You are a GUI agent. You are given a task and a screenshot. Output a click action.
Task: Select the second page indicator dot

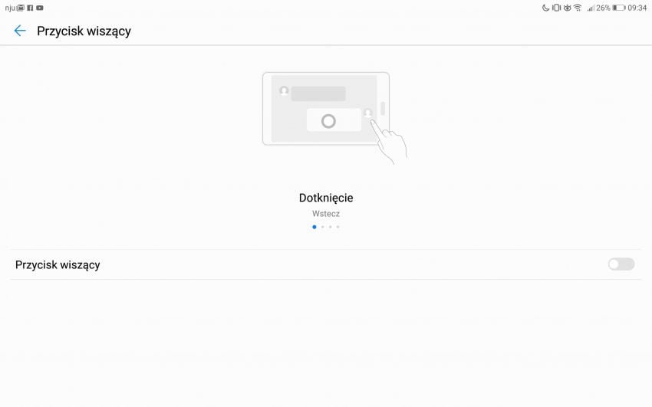(x=322, y=227)
